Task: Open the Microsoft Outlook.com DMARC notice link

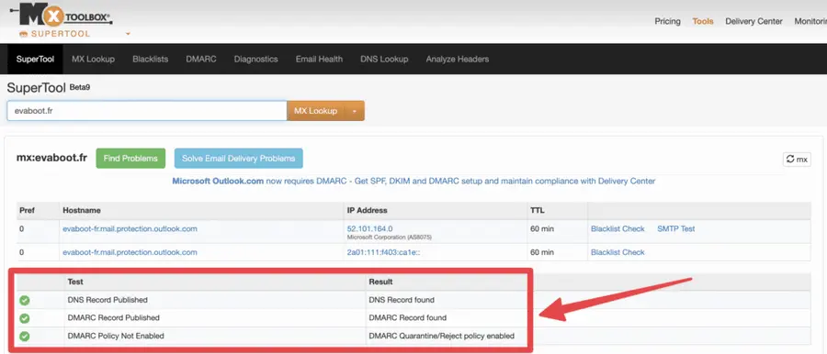Action: (413, 182)
